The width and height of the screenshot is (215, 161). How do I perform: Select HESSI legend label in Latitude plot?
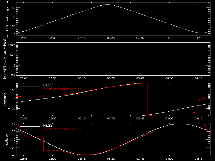pyautogui.click(x=48, y=125)
